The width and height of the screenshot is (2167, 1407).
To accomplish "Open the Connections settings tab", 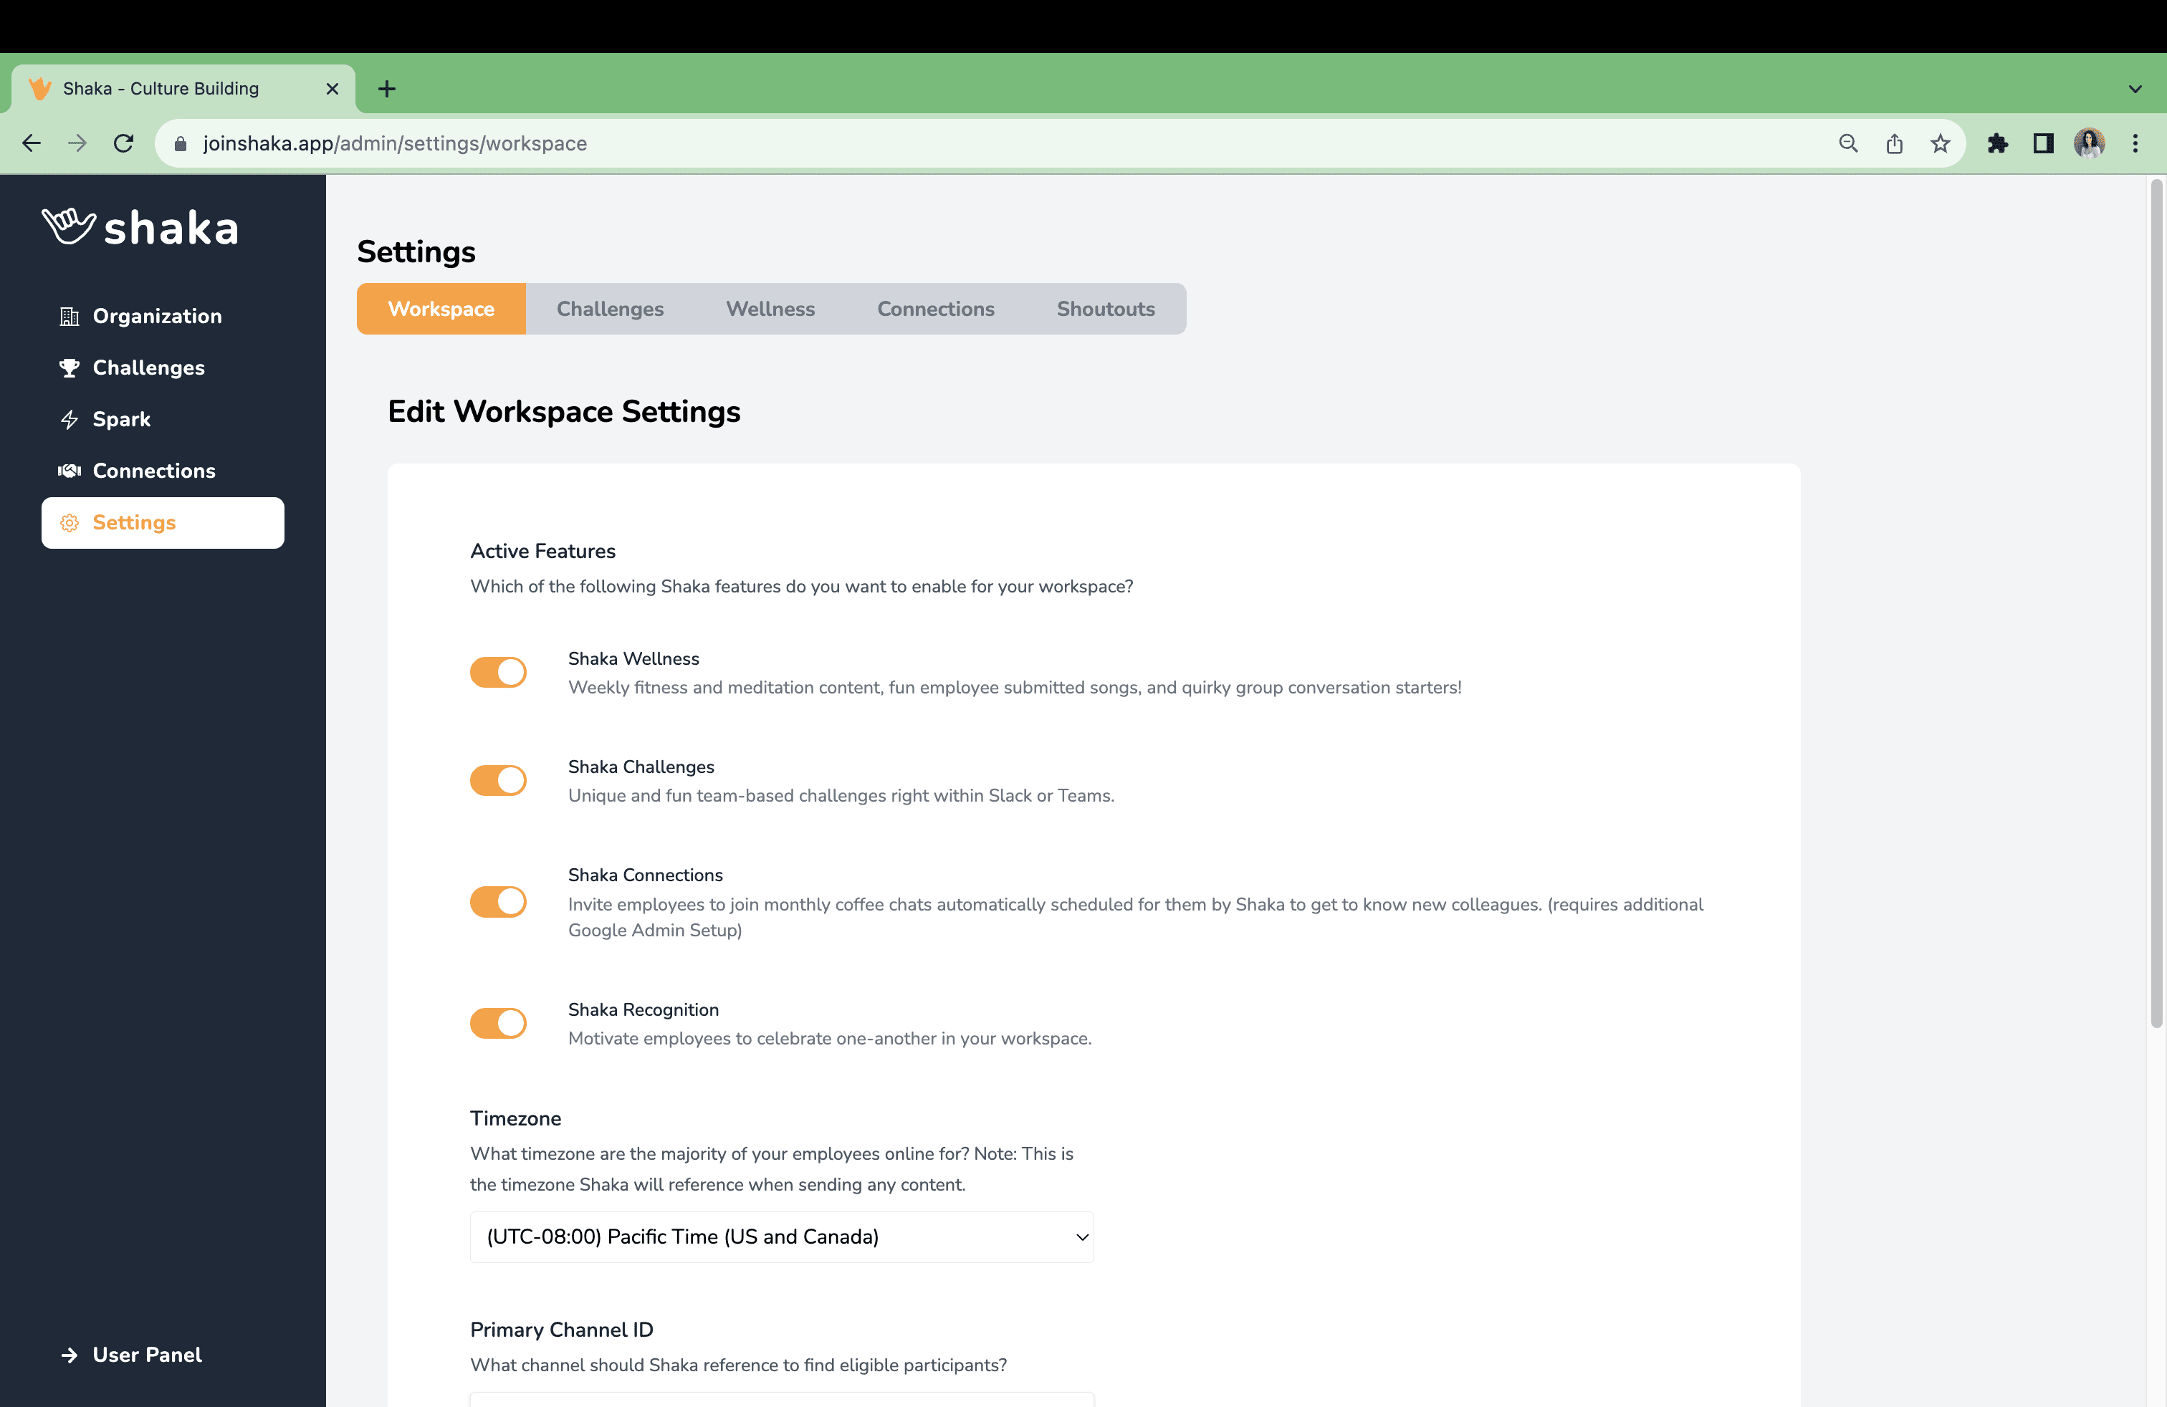I will [x=935, y=308].
